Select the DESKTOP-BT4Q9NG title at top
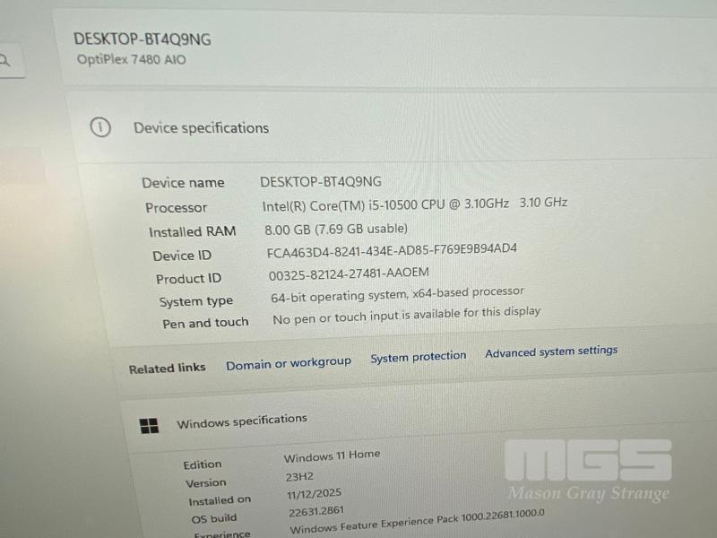Viewport: 717px width, 538px height. [143, 39]
